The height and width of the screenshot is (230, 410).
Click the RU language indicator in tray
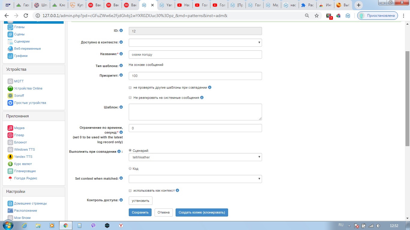(x=341, y=225)
